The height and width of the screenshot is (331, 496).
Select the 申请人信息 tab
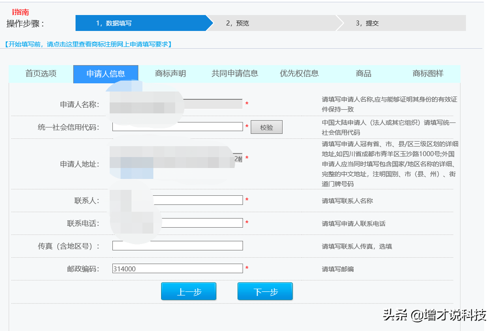click(x=106, y=74)
